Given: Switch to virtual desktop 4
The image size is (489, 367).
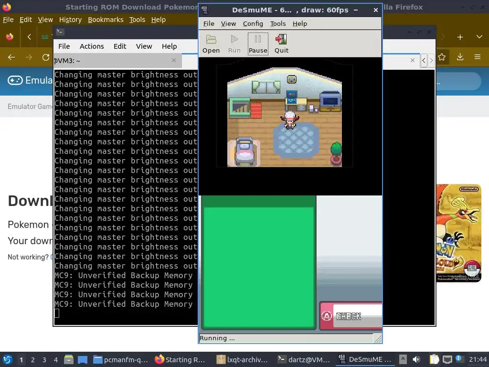Looking at the screenshot, I should (x=55, y=360).
